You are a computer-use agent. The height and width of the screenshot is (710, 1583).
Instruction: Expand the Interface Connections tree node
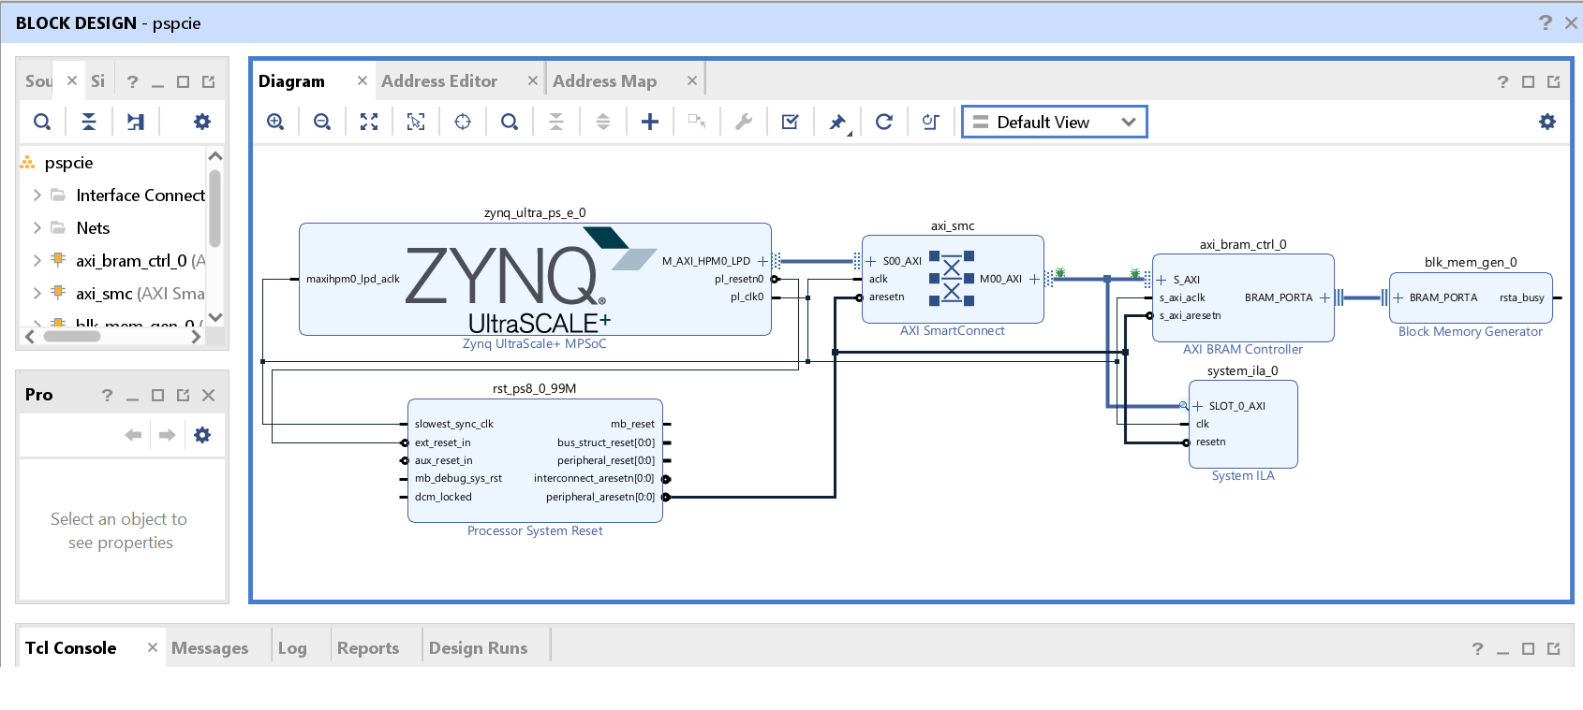(37, 196)
